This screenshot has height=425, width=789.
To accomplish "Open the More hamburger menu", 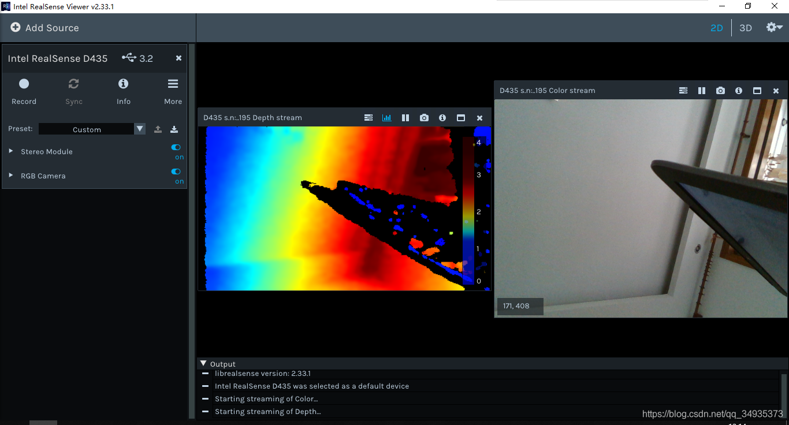I will click(x=173, y=91).
